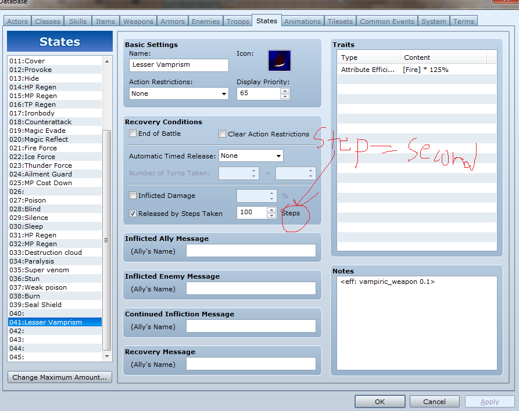Select state 020:Magic Reflect
The image size is (519, 411).
[x=55, y=139]
